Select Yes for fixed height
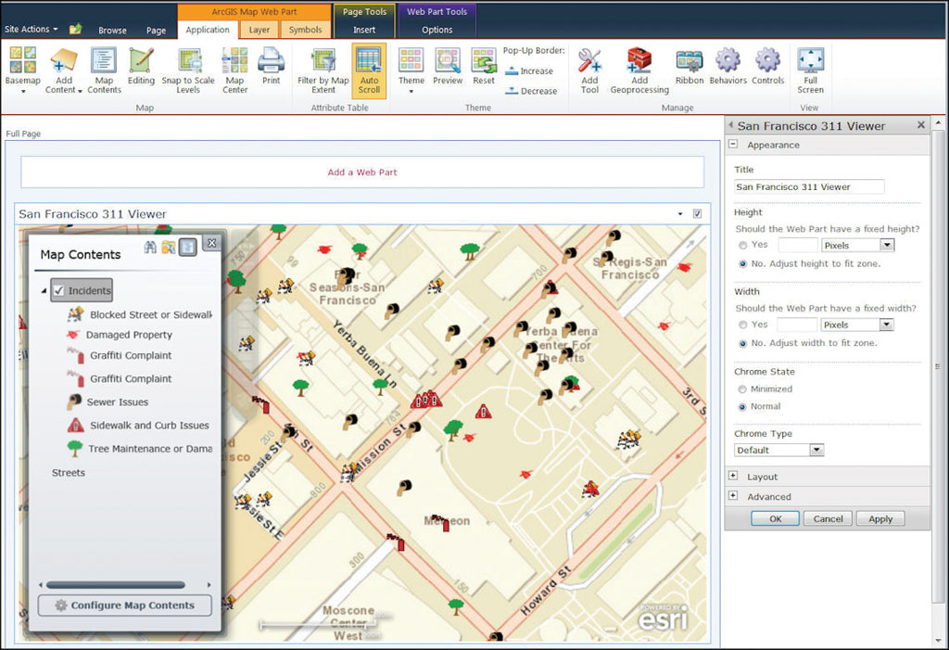Viewport: 949px width, 650px height. [743, 246]
